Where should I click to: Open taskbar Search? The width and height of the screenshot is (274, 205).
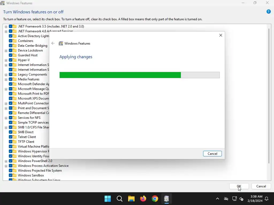[120, 199]
